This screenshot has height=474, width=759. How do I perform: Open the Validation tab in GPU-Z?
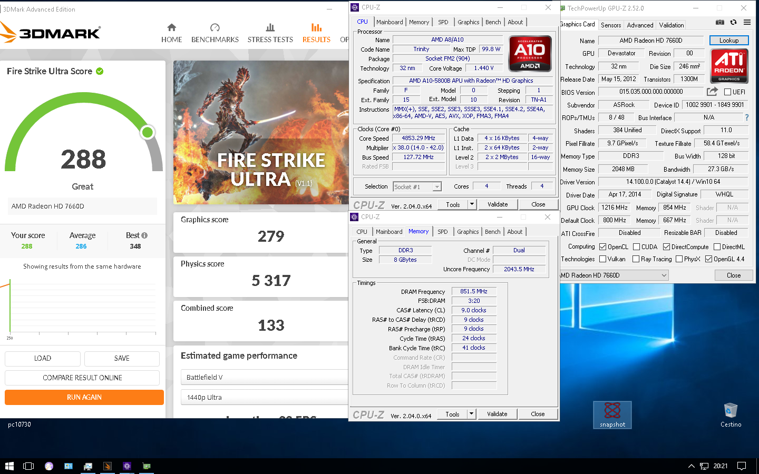point(672,25)
